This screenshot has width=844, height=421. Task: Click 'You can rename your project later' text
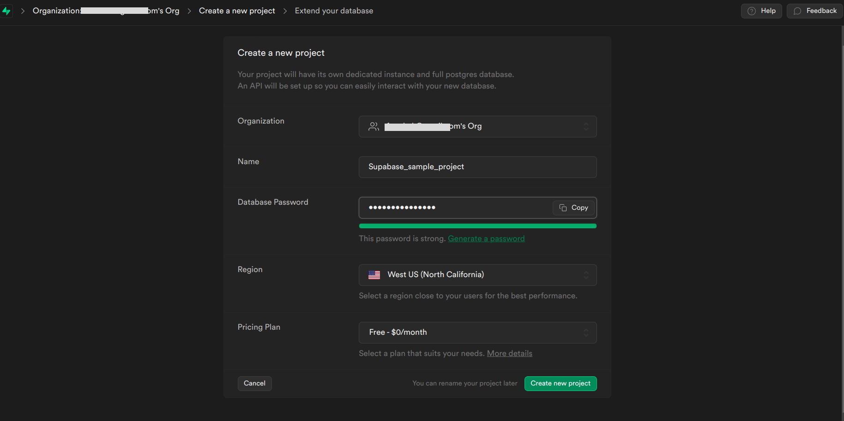pyautogui.click(x=464, y=383)
